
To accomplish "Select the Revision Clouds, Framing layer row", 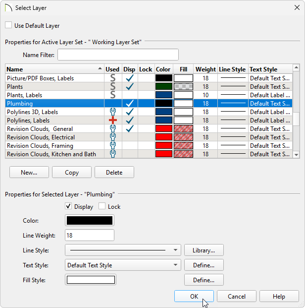I will coord(149,145).
